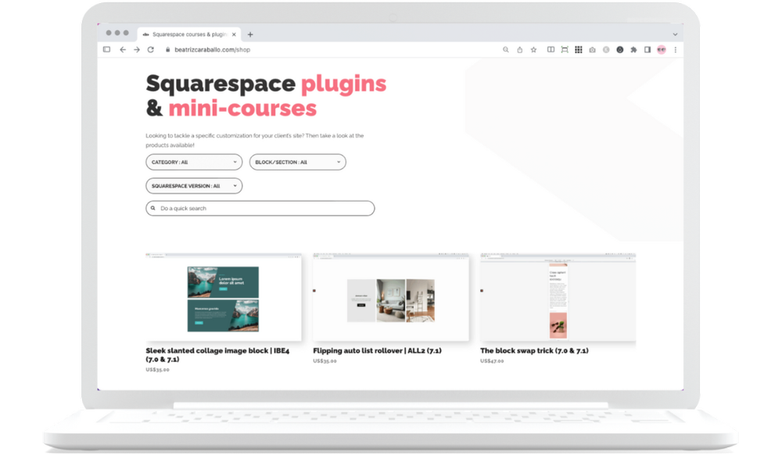The width and height of the screenshot is (782, 455).
Task: Close the Squarespace courses tab
Action: (x=234, y=34)
